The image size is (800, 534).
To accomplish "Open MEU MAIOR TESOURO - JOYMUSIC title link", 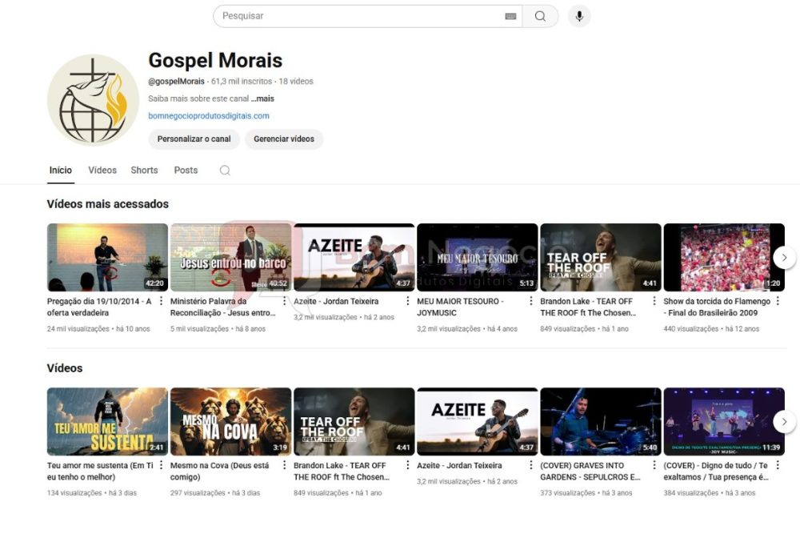I will [x=460, y=307].
